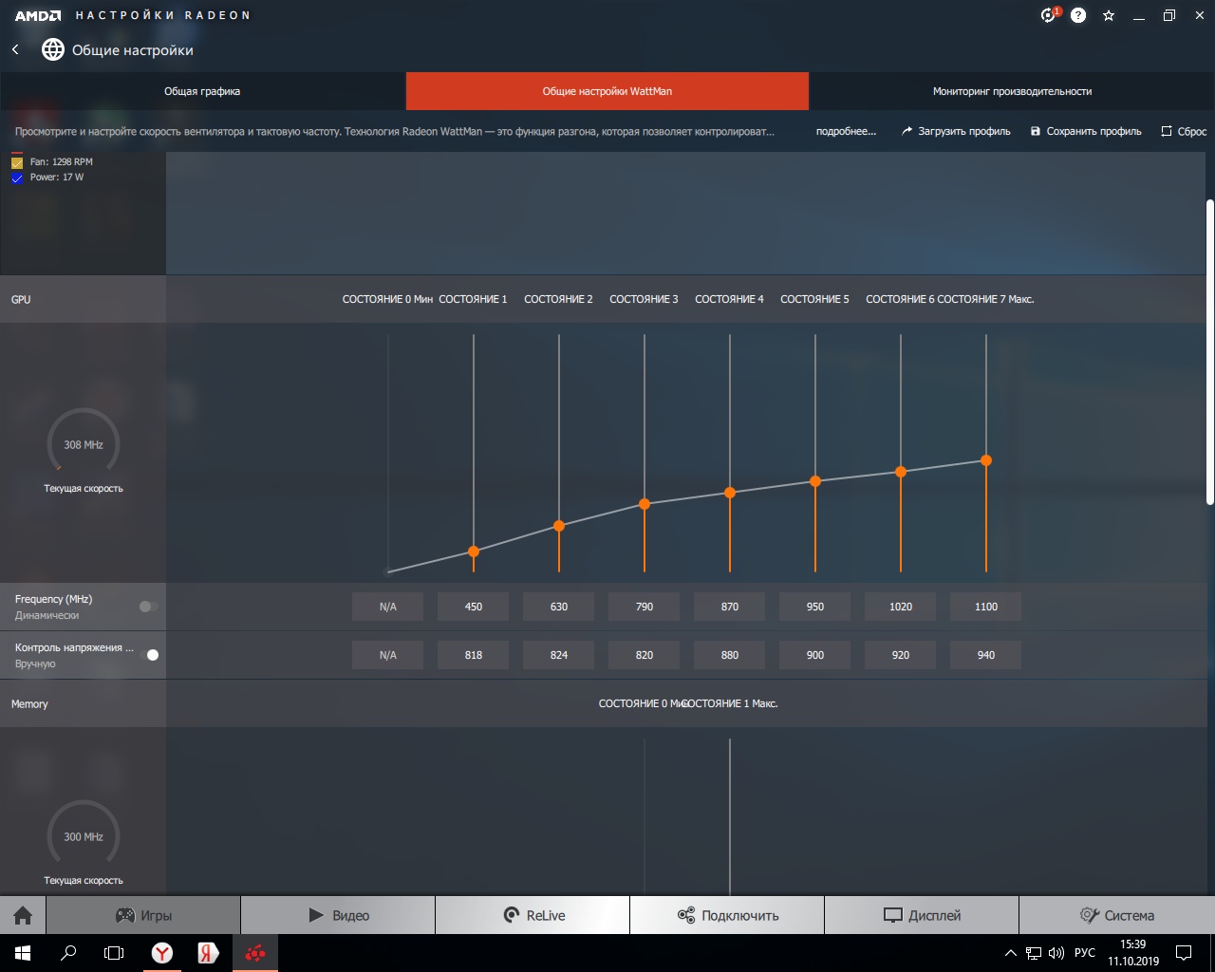Click the N/A field in the voltage row
Image resolution: width=1215 pixels, height=972 pixels.
click(388, 655)
